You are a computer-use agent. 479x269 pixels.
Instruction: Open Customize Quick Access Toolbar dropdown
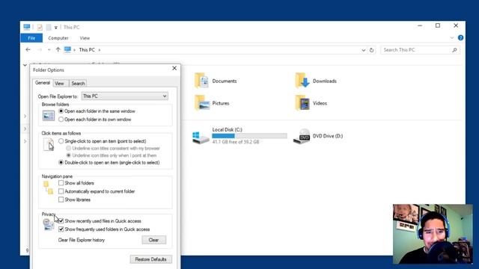(55, 28)
